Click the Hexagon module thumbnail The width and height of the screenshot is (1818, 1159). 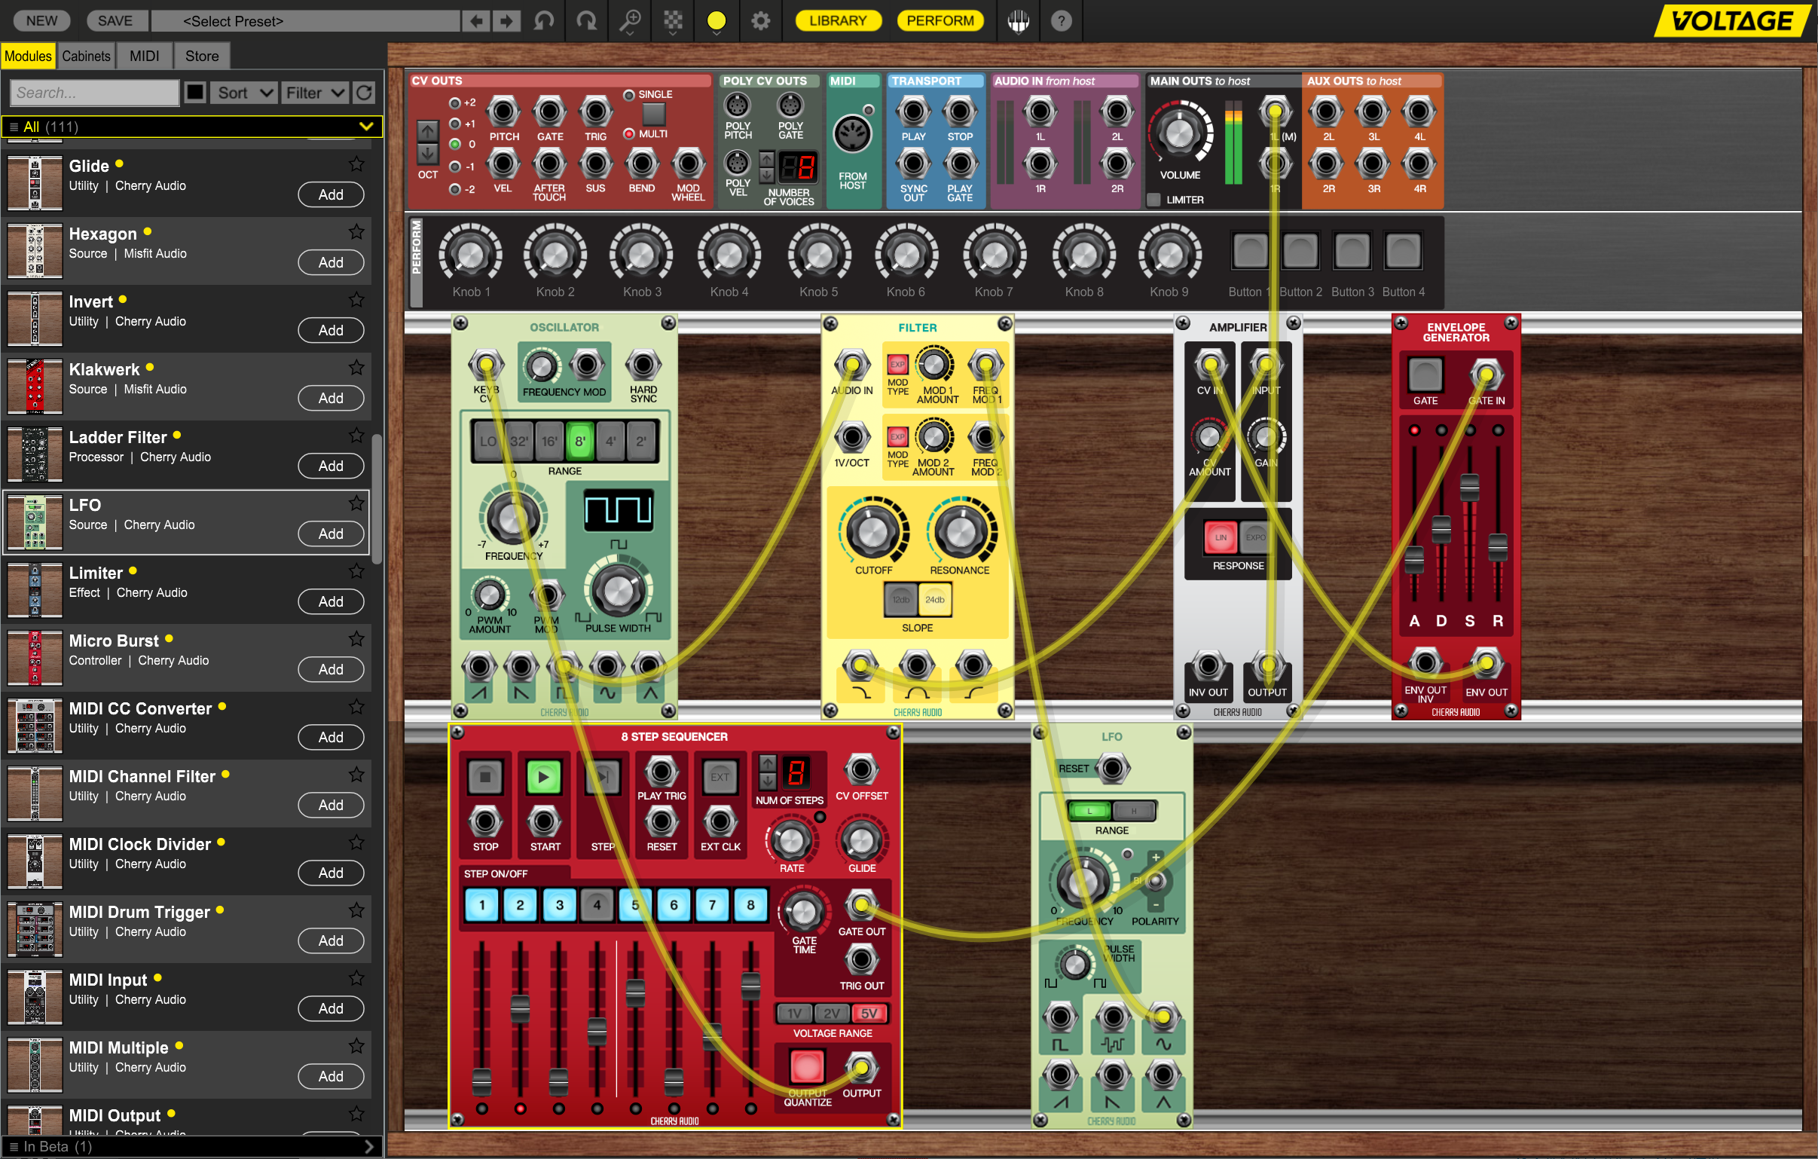click(x=35, y=251)
